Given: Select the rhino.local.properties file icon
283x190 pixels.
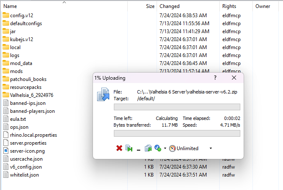Looking at the screenshot, I should pyautogui.click(x=6, y=135).
